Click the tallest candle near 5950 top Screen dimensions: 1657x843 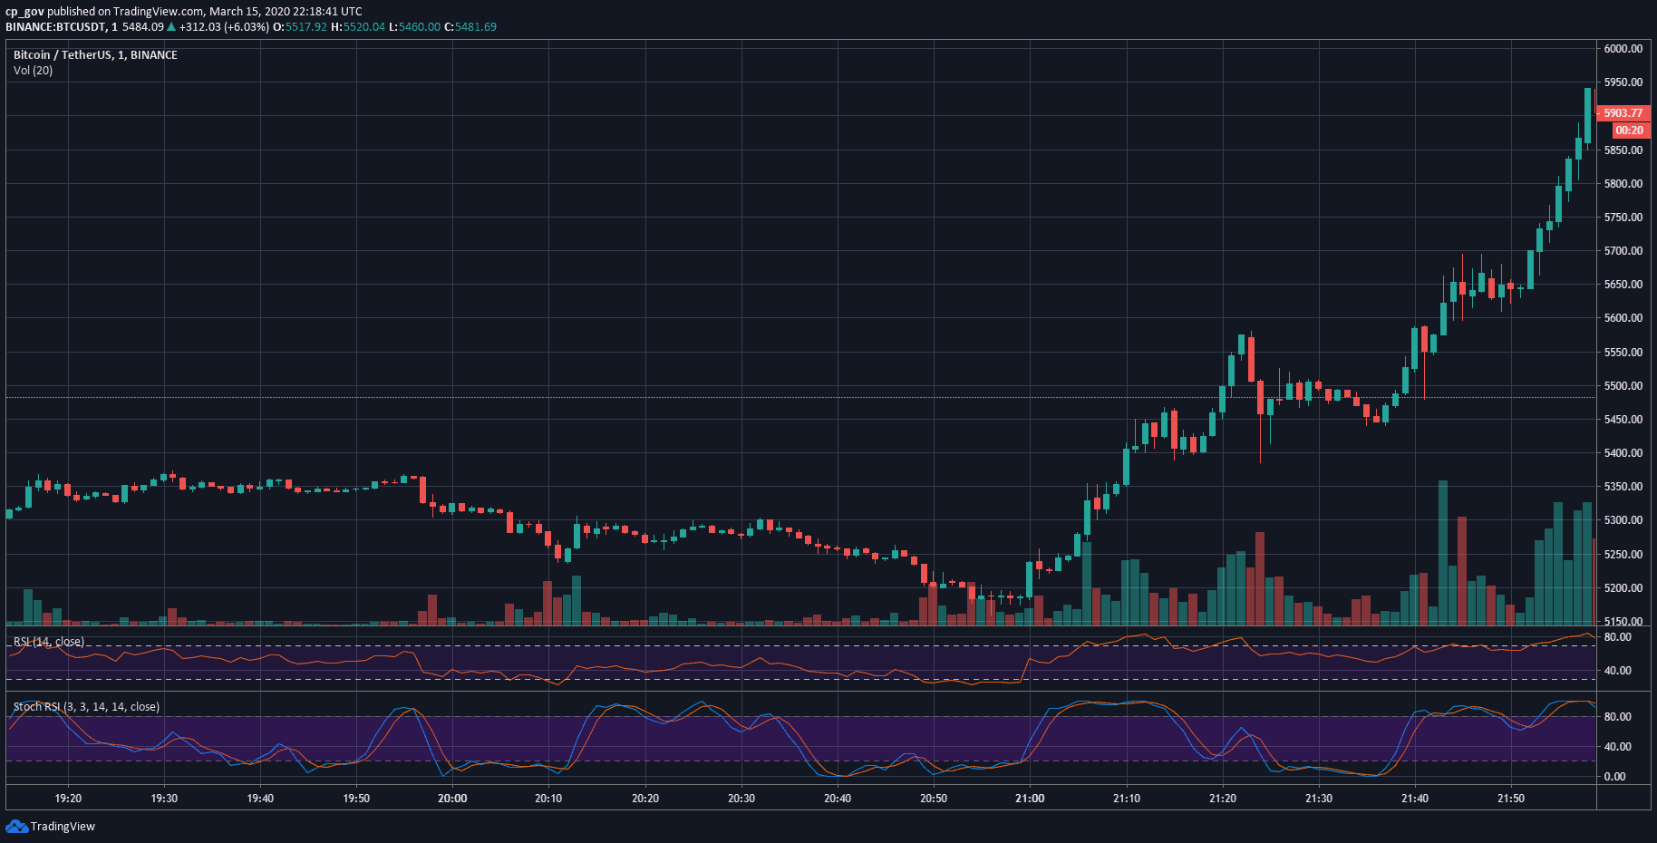[x=1587, y=116]
